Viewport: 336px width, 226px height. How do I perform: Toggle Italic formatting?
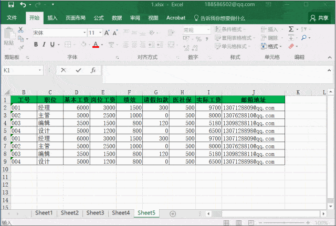(x=44, y=45)
